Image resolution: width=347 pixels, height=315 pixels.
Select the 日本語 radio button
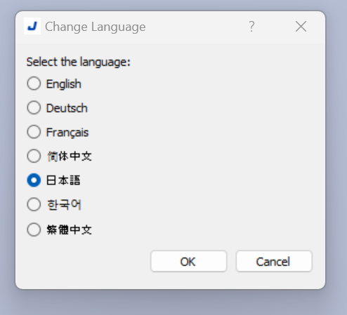(54, 180)
